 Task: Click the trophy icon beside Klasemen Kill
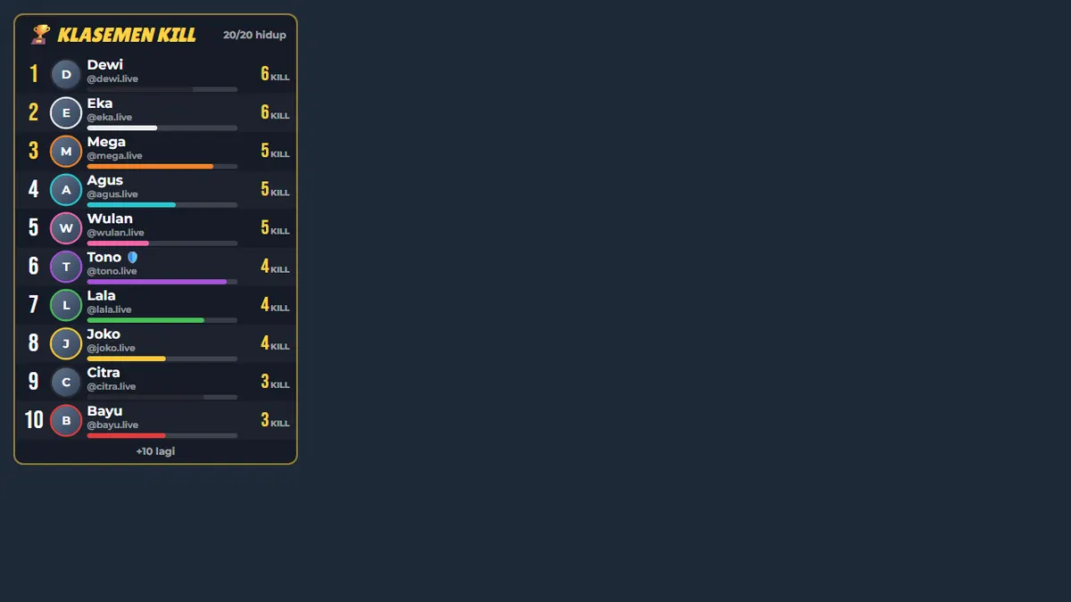40,35
